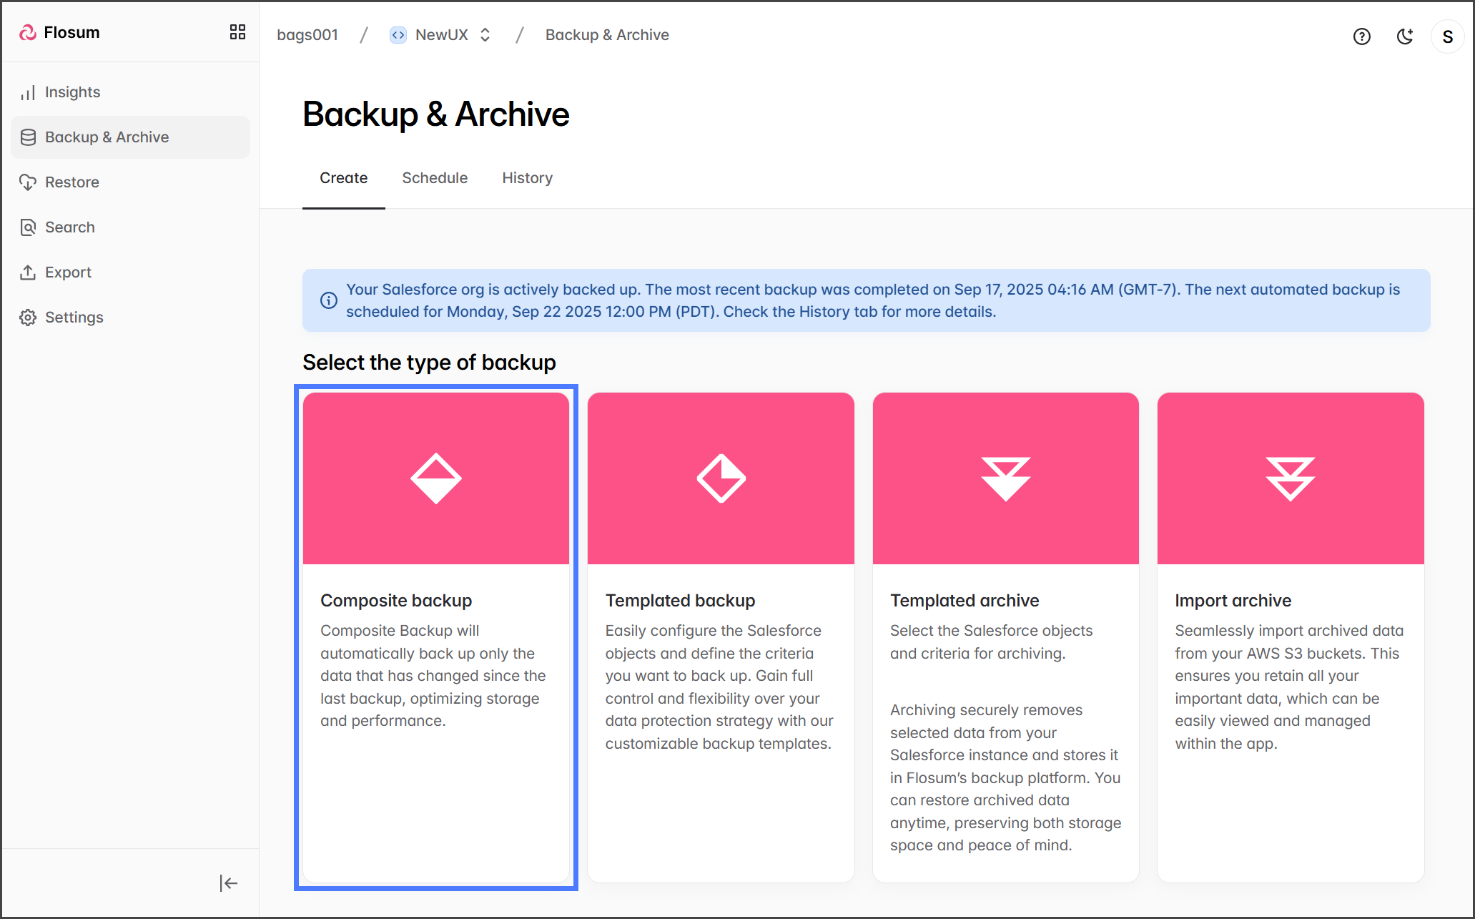This screenshot has height=919, width=1475.
Task: Click the Flosum logo icon
Action: click(28, 32)
